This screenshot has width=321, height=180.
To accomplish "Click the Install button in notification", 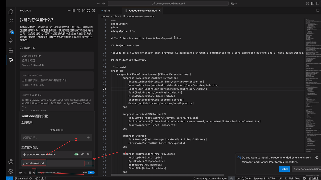I will click(284, 169).
